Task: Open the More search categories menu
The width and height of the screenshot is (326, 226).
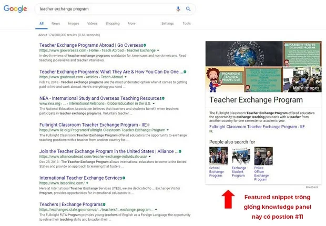Action: point(131,24)
